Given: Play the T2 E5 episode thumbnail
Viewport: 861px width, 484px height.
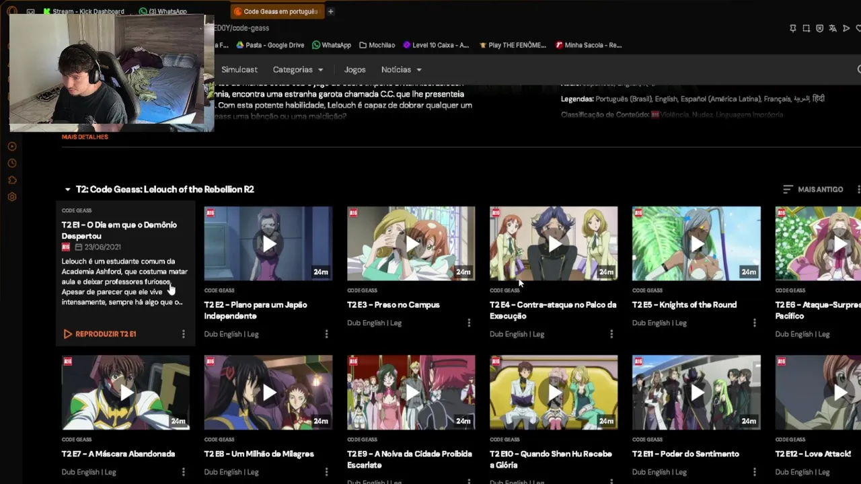Looking at the screenshot, I should [x=696, y=243].
